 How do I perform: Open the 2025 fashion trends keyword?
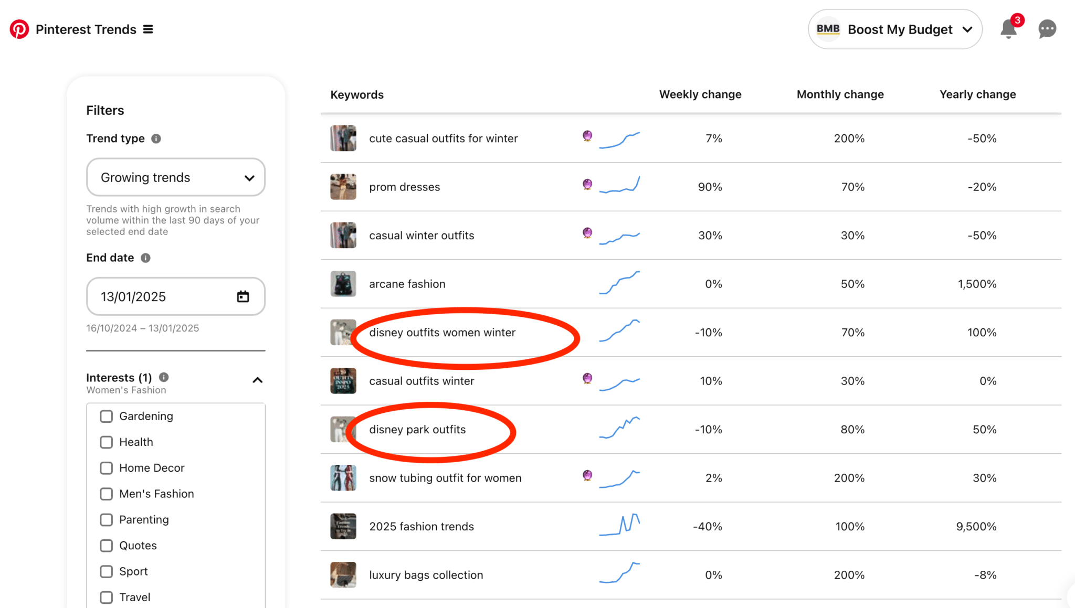tap(421, 527)
